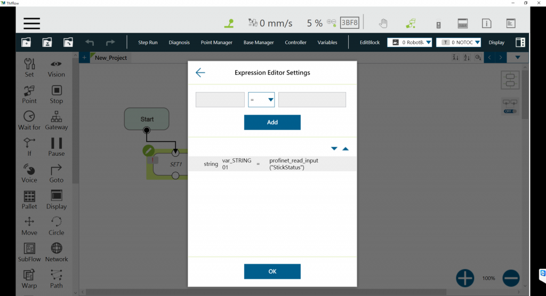Open the hamburger main menu
Viewport: 546px width, 296px height.
(31, 23)
